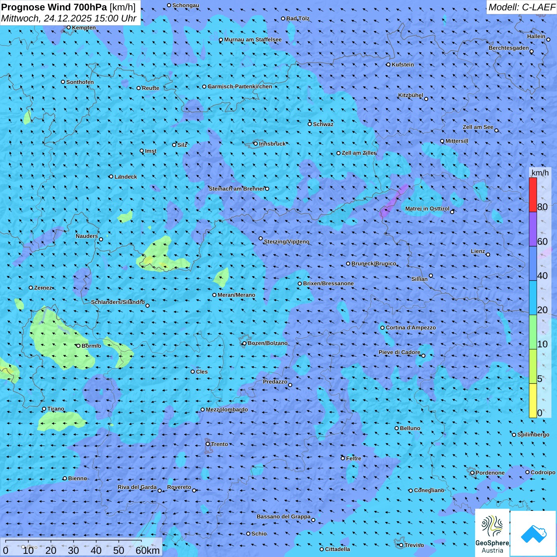Click the Tirano city label
Viewport: 557px width, 557px height.
tap(56, 409)
